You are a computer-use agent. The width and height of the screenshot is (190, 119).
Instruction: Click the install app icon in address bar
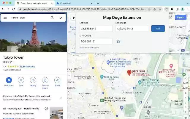(149, 9)
